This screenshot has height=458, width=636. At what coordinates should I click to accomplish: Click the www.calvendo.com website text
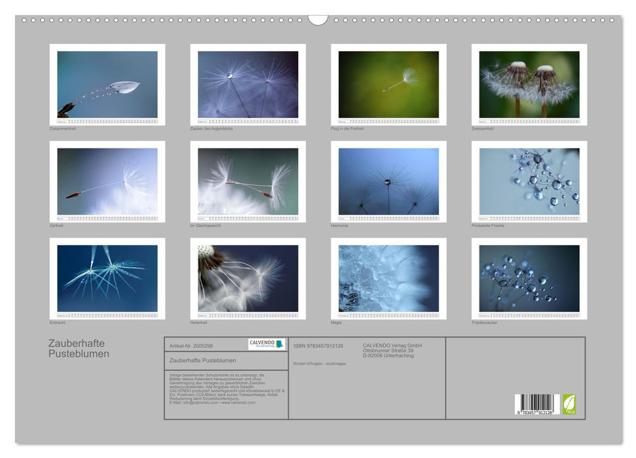pyautogui.click(x=238, y=402)
